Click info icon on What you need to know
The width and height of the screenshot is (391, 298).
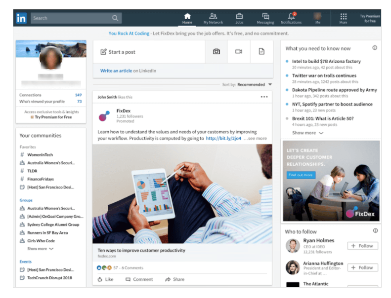point(375,48)
